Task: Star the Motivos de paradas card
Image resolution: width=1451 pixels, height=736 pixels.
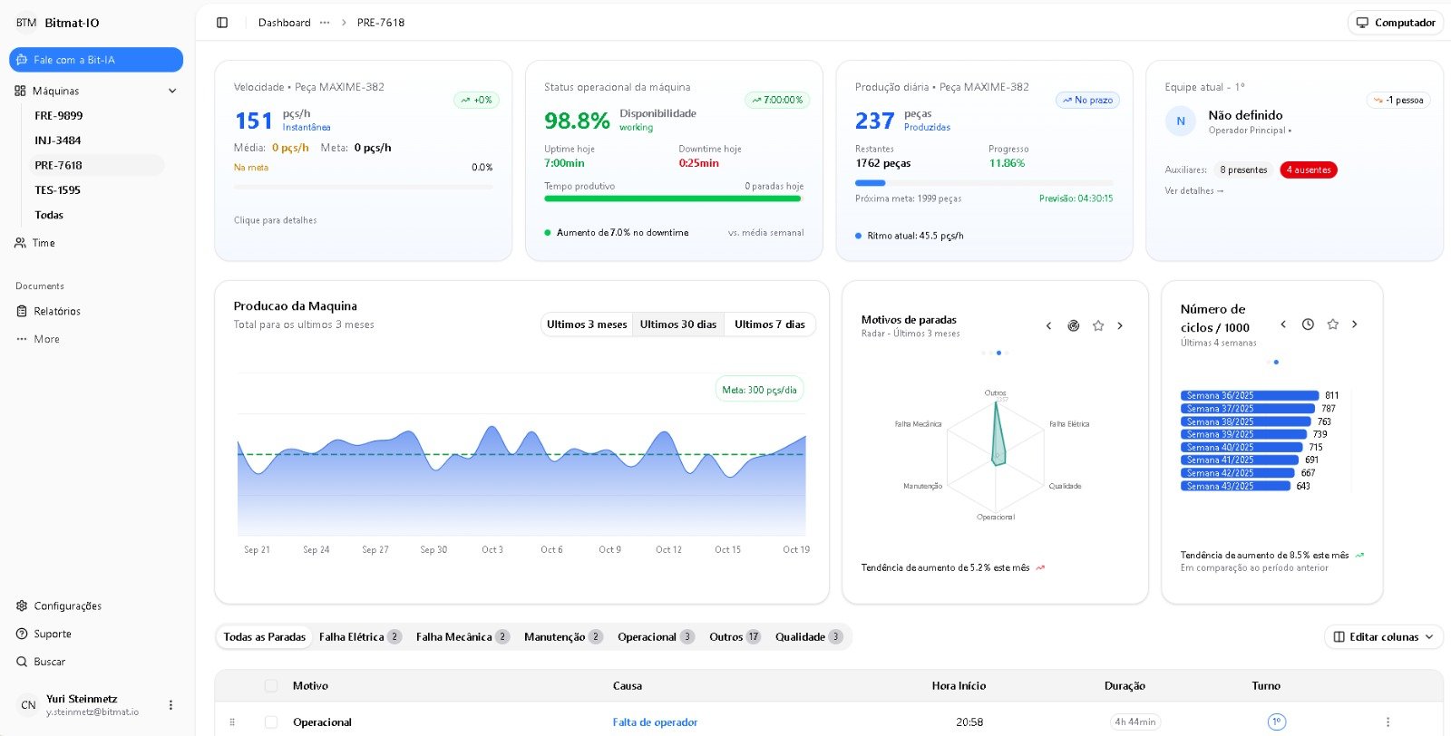Action: coord(1098,325)
